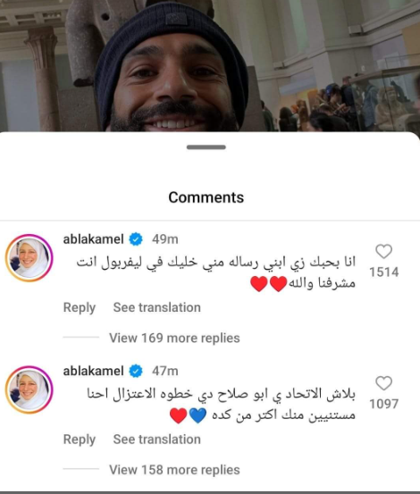Viewport: 420px width, 494px height.
Task: Tap the 1514 like count
Action: [x=383, y=272]
